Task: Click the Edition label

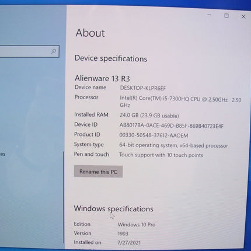Action: click(x=82, y=224)
